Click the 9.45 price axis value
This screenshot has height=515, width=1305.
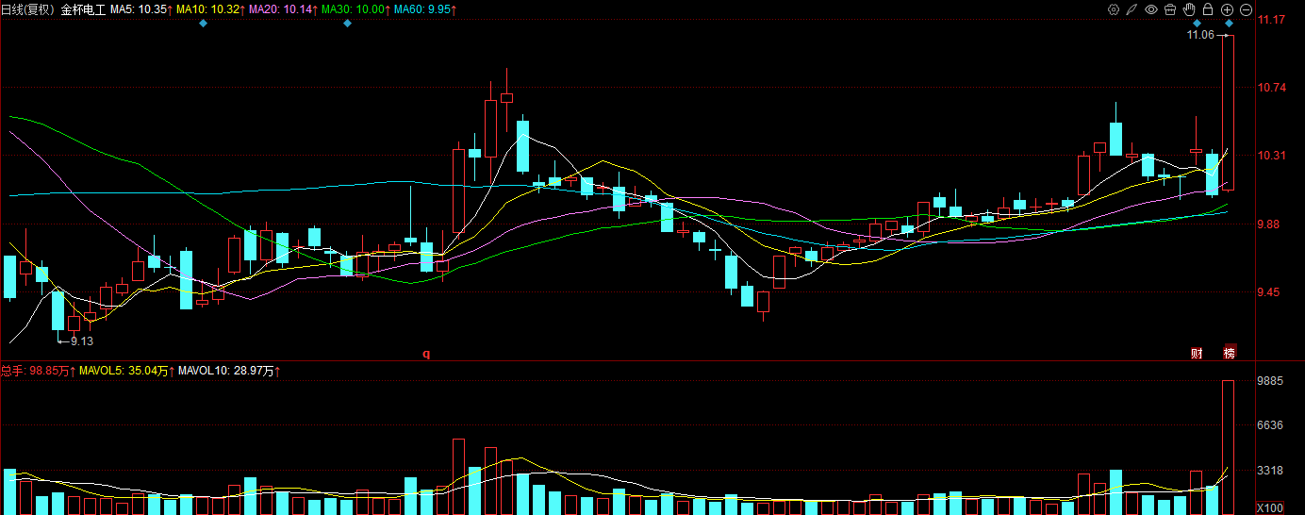click(x=1270, y=292)
